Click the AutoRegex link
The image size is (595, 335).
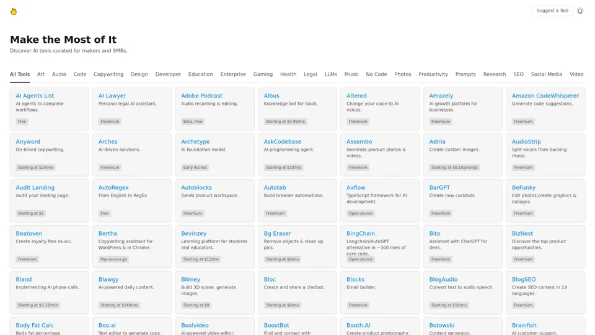(113, 187)
